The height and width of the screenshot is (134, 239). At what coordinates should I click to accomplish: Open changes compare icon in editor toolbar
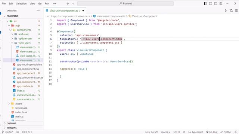pyautogui.click(x=231, y=10)
